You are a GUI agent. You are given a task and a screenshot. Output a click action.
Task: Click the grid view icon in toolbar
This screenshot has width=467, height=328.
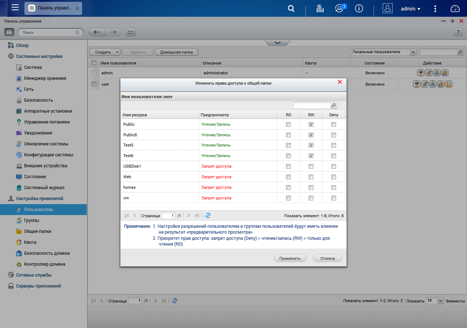tap(131, 32)
